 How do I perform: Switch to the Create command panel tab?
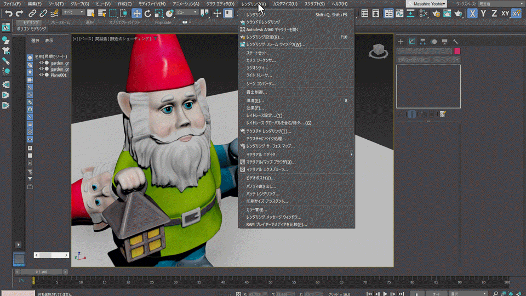pyautogui.click(x=401, y=42)
